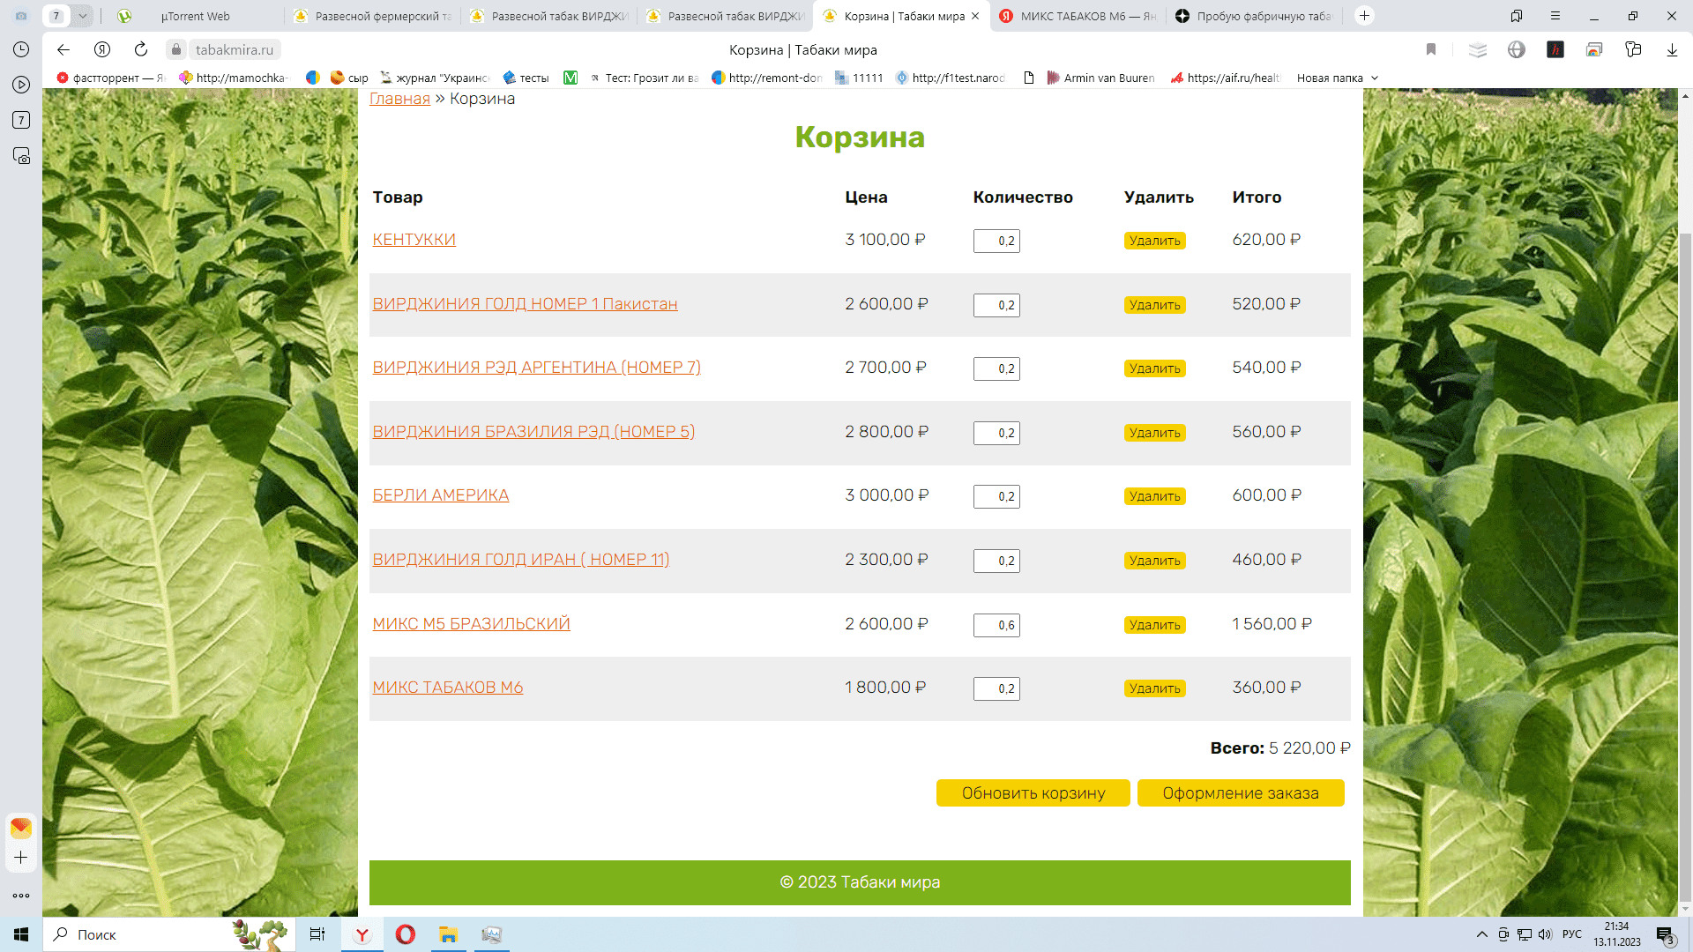Screen dimensions: 1693x952
Task: Open File Explorer from the taskbar
Action: click(448, 934)
